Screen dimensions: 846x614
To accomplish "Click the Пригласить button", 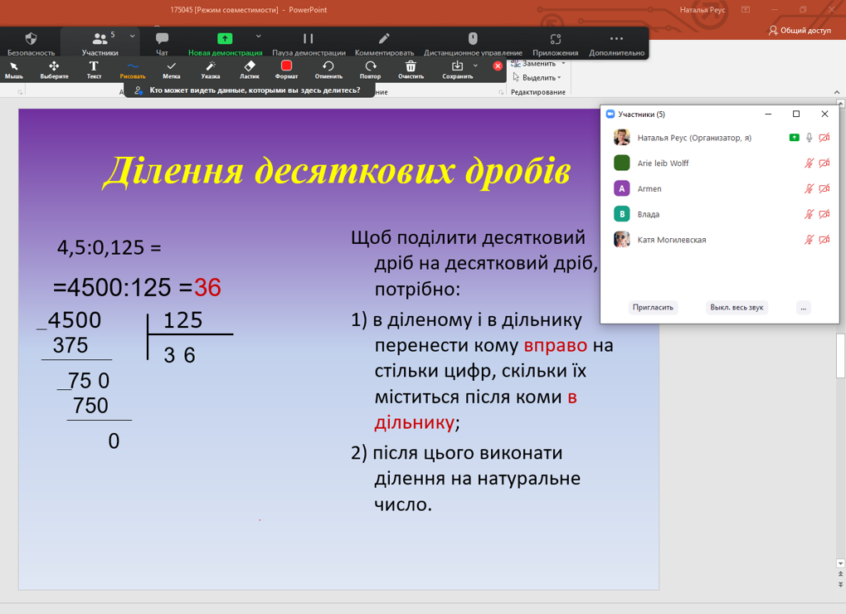I will pyautogui.click(x=653, y=307).
